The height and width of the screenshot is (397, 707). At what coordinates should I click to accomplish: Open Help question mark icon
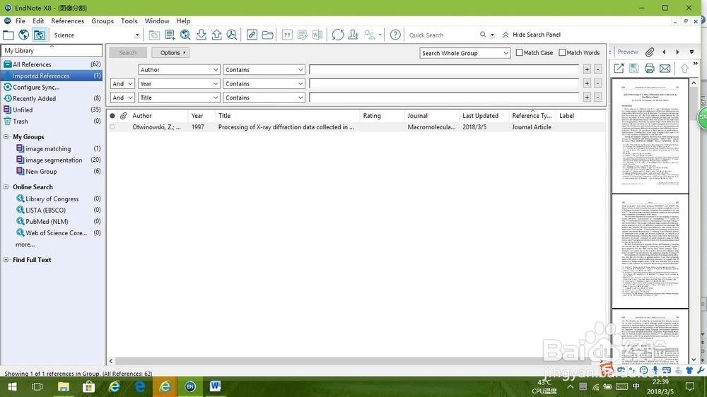click(x=395, y=35)
